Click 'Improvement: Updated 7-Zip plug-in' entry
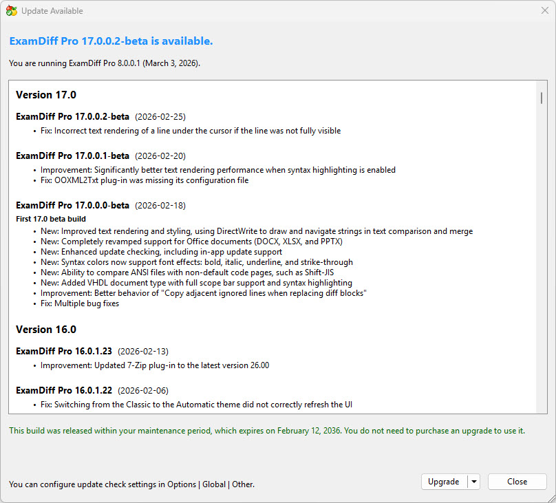Viewport: 556px width, 503px height. 155,365
